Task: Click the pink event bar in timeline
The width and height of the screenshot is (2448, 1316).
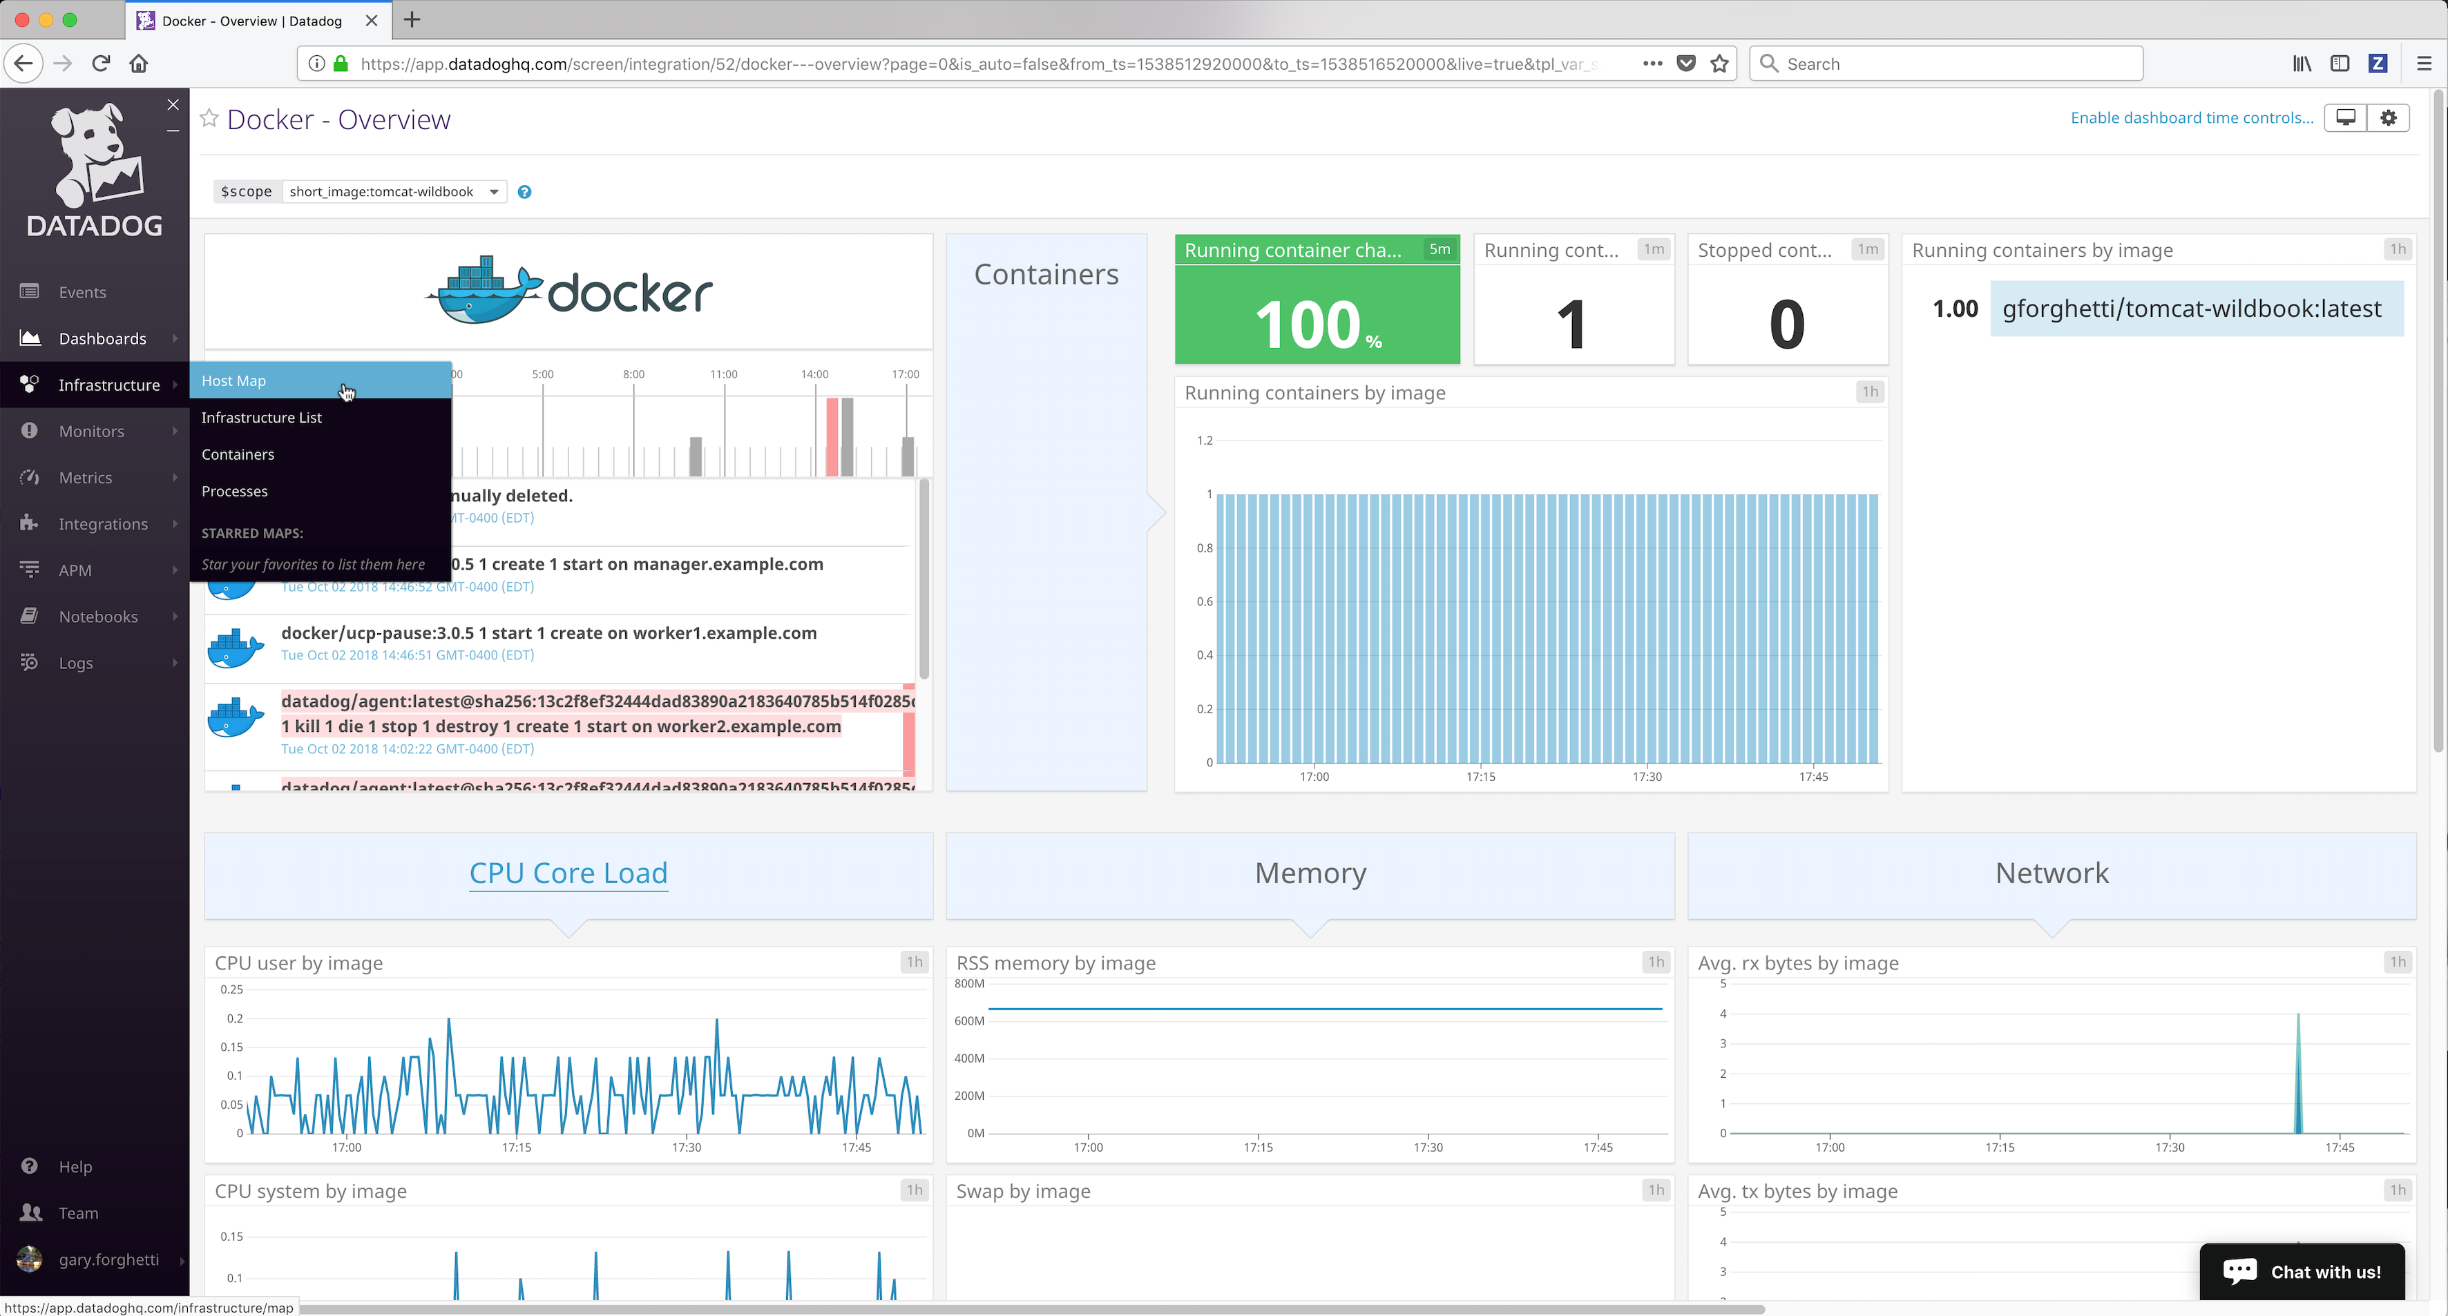Action: [x=832, y=436]
